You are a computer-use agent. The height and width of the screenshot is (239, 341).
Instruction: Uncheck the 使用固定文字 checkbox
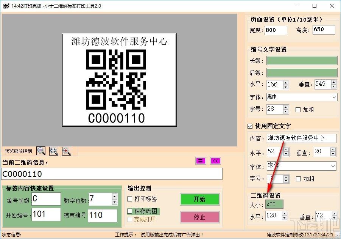[x=250, y=126]
